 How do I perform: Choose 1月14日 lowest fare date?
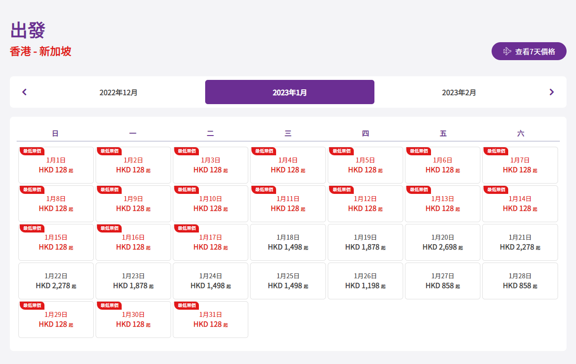click(520, 204)
